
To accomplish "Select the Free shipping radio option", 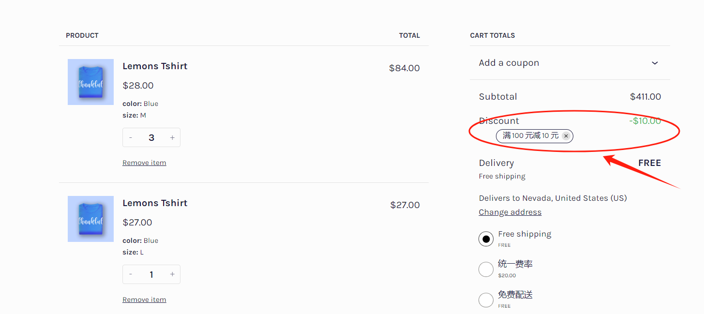I will click(x=486, y=239).
